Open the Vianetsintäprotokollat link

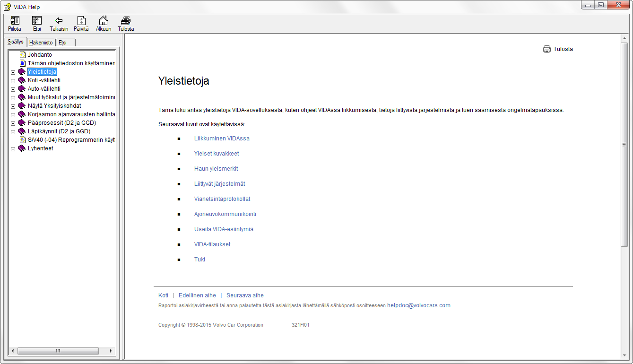pos(222,199)
